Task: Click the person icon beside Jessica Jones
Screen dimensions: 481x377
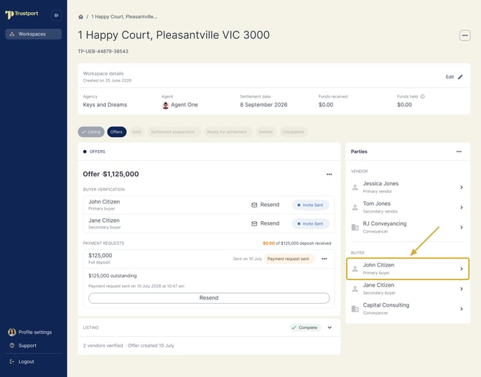Action: click(355, 187)
